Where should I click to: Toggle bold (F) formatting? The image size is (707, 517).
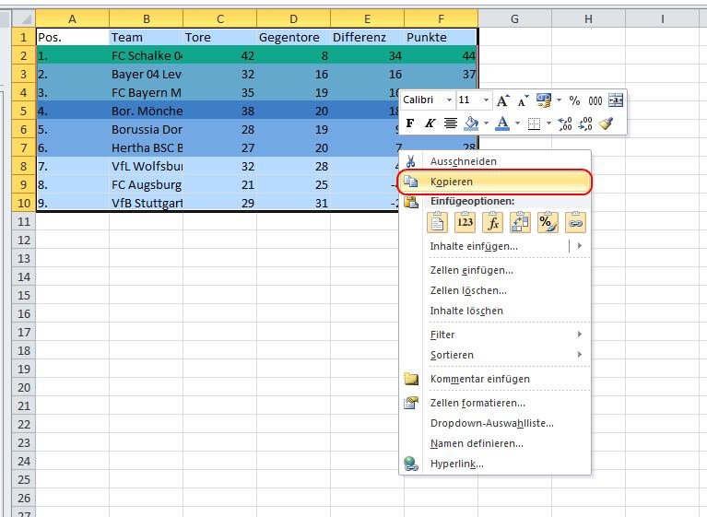pos(410,123)
